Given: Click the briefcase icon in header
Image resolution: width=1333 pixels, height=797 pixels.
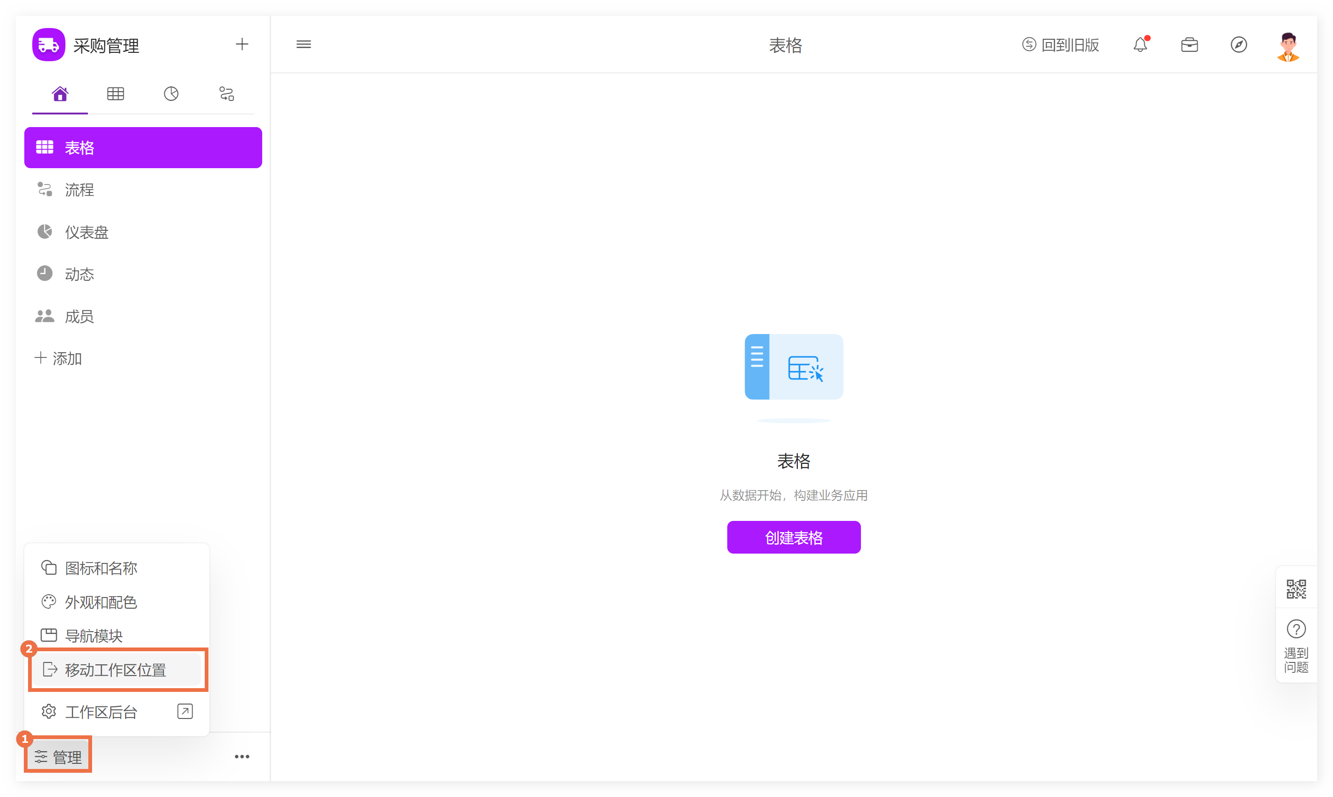Looking at the screenshot, I should coord(1189,44).
